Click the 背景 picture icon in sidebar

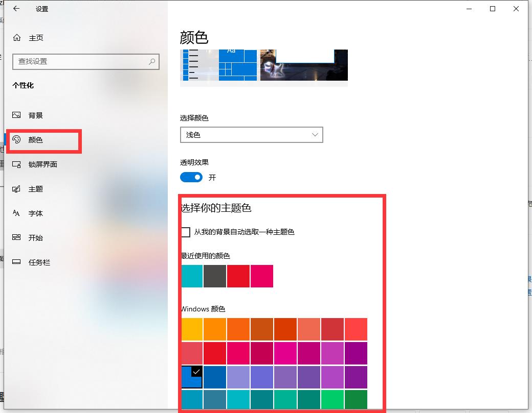(x=17, y=115)
